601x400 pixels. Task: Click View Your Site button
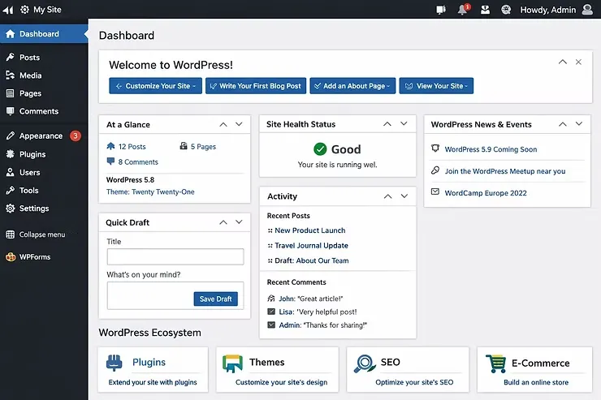pyautogui.click(x=436, y=86)
